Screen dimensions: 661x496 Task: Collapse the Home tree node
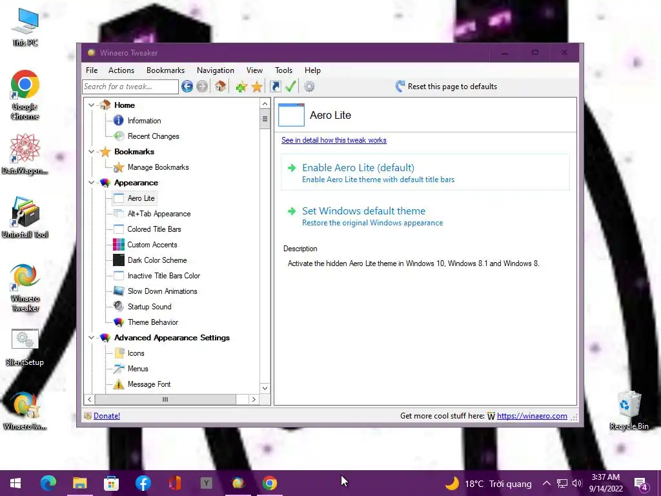pyautogui.click(x=91, y=105)
